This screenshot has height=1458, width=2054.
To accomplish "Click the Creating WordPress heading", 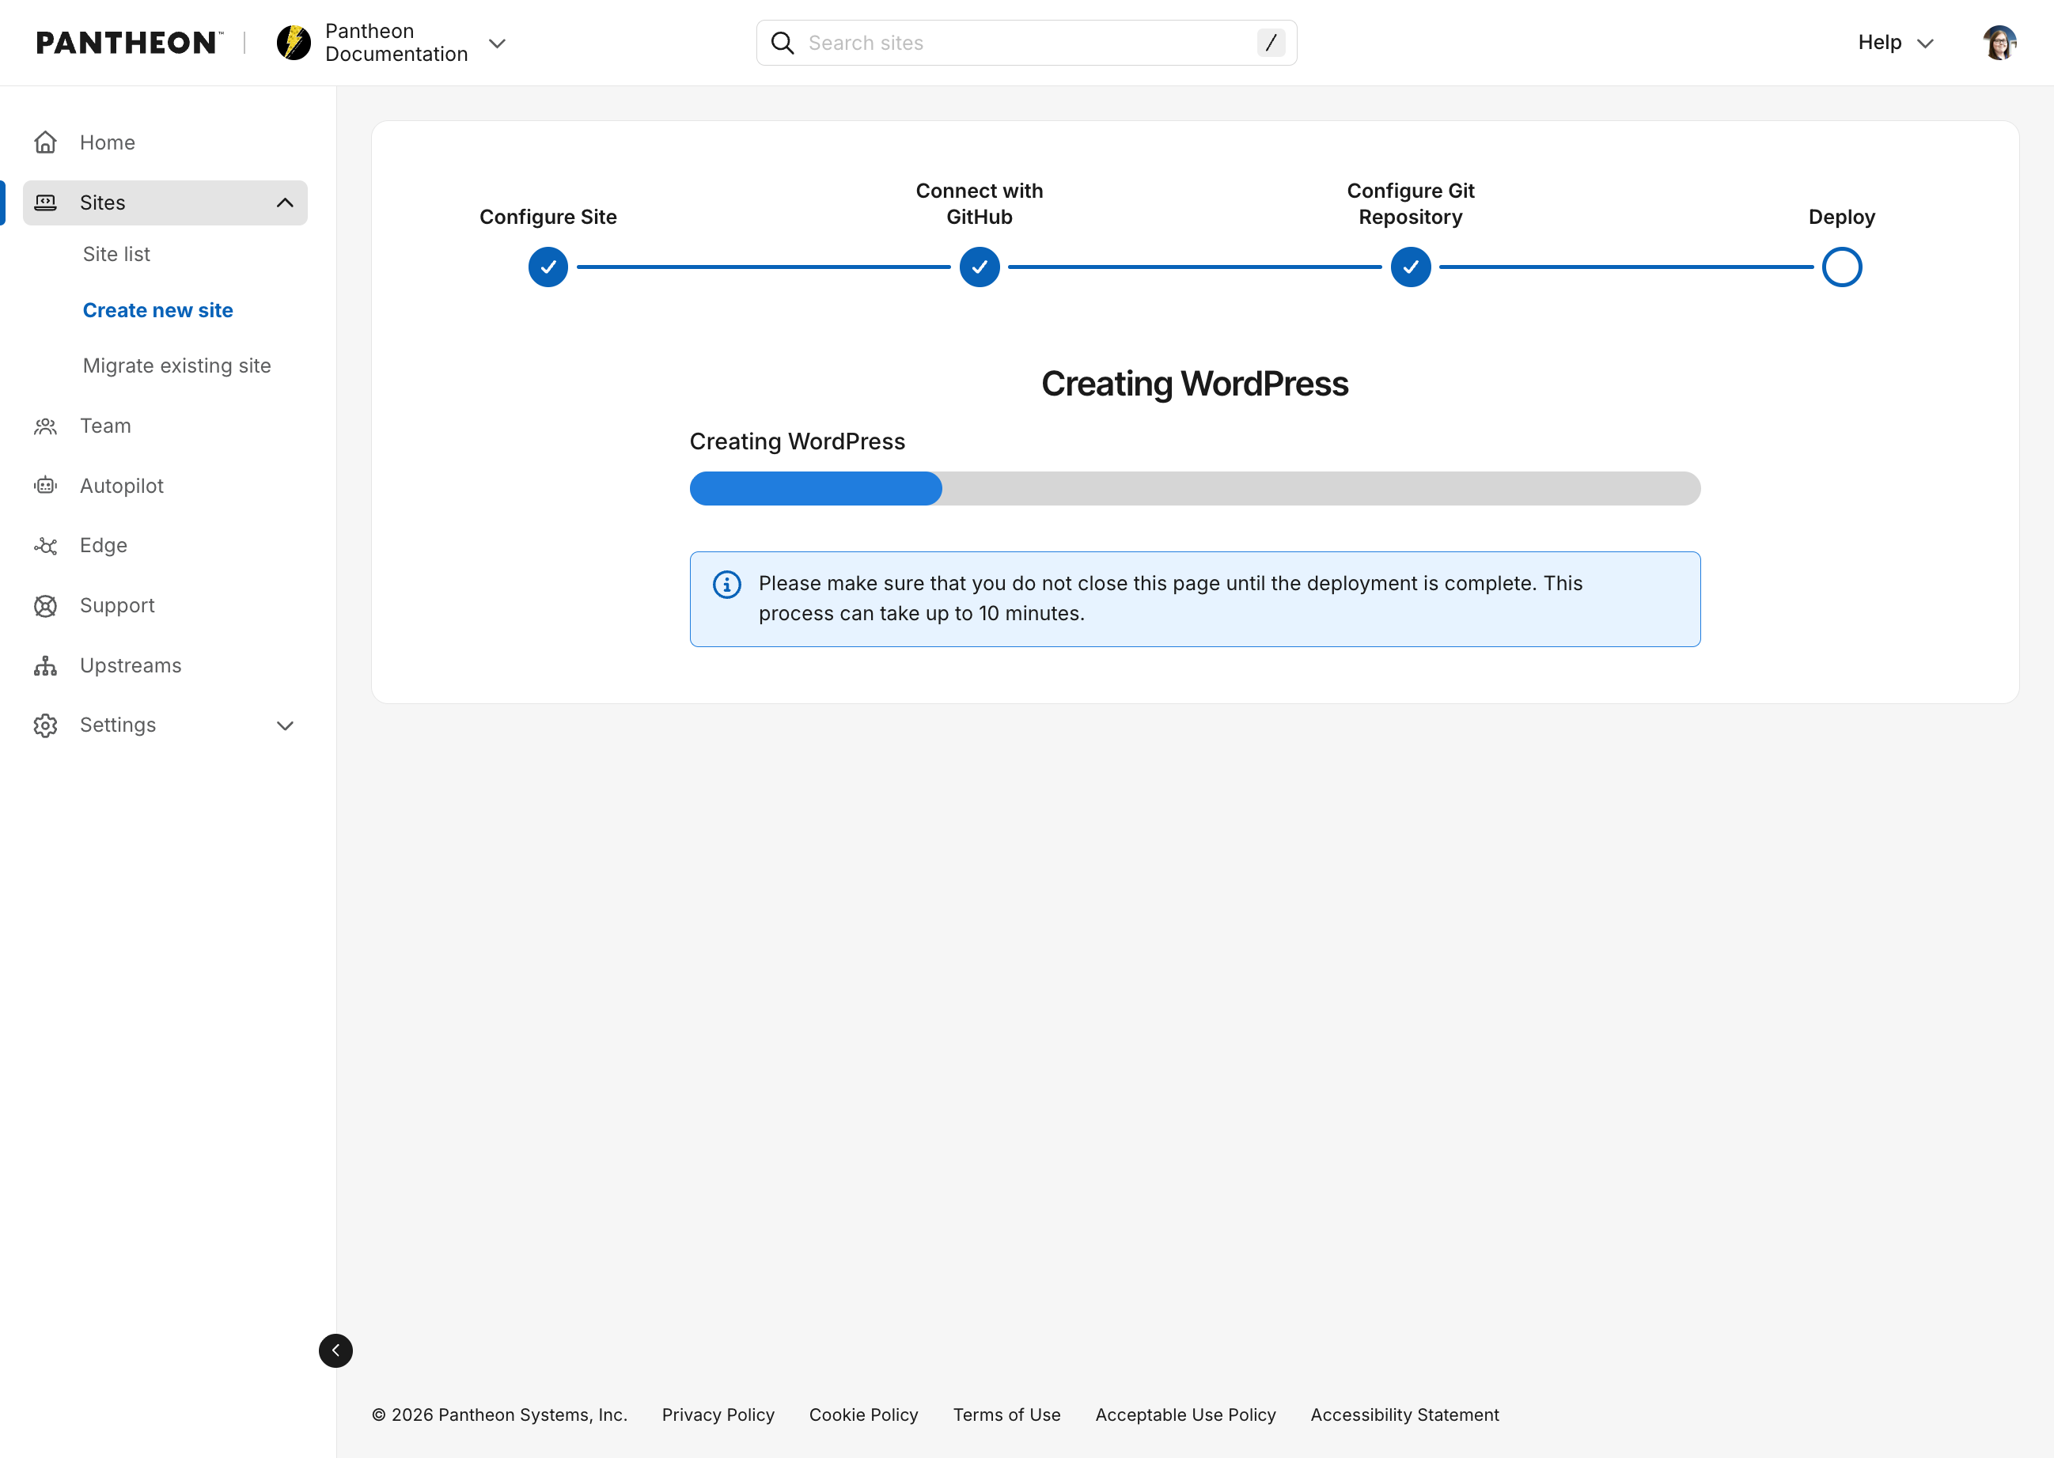I will coord(1195,384).
